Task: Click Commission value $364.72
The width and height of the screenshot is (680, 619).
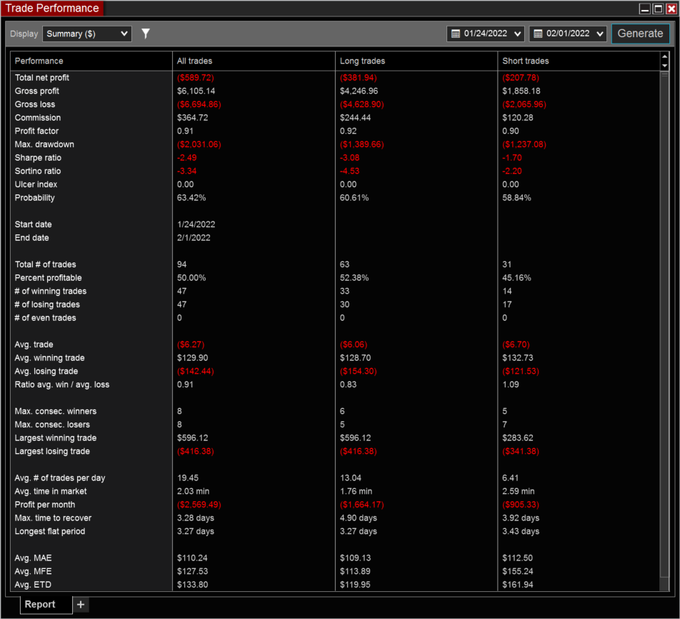Action: pyautogui.click(x=193, y=118)
